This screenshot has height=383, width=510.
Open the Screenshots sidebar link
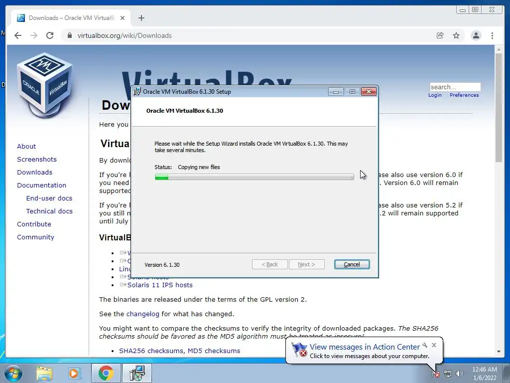[37, 159]
